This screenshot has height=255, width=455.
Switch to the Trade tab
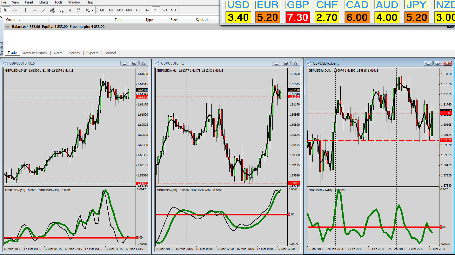tap(12, 53)
